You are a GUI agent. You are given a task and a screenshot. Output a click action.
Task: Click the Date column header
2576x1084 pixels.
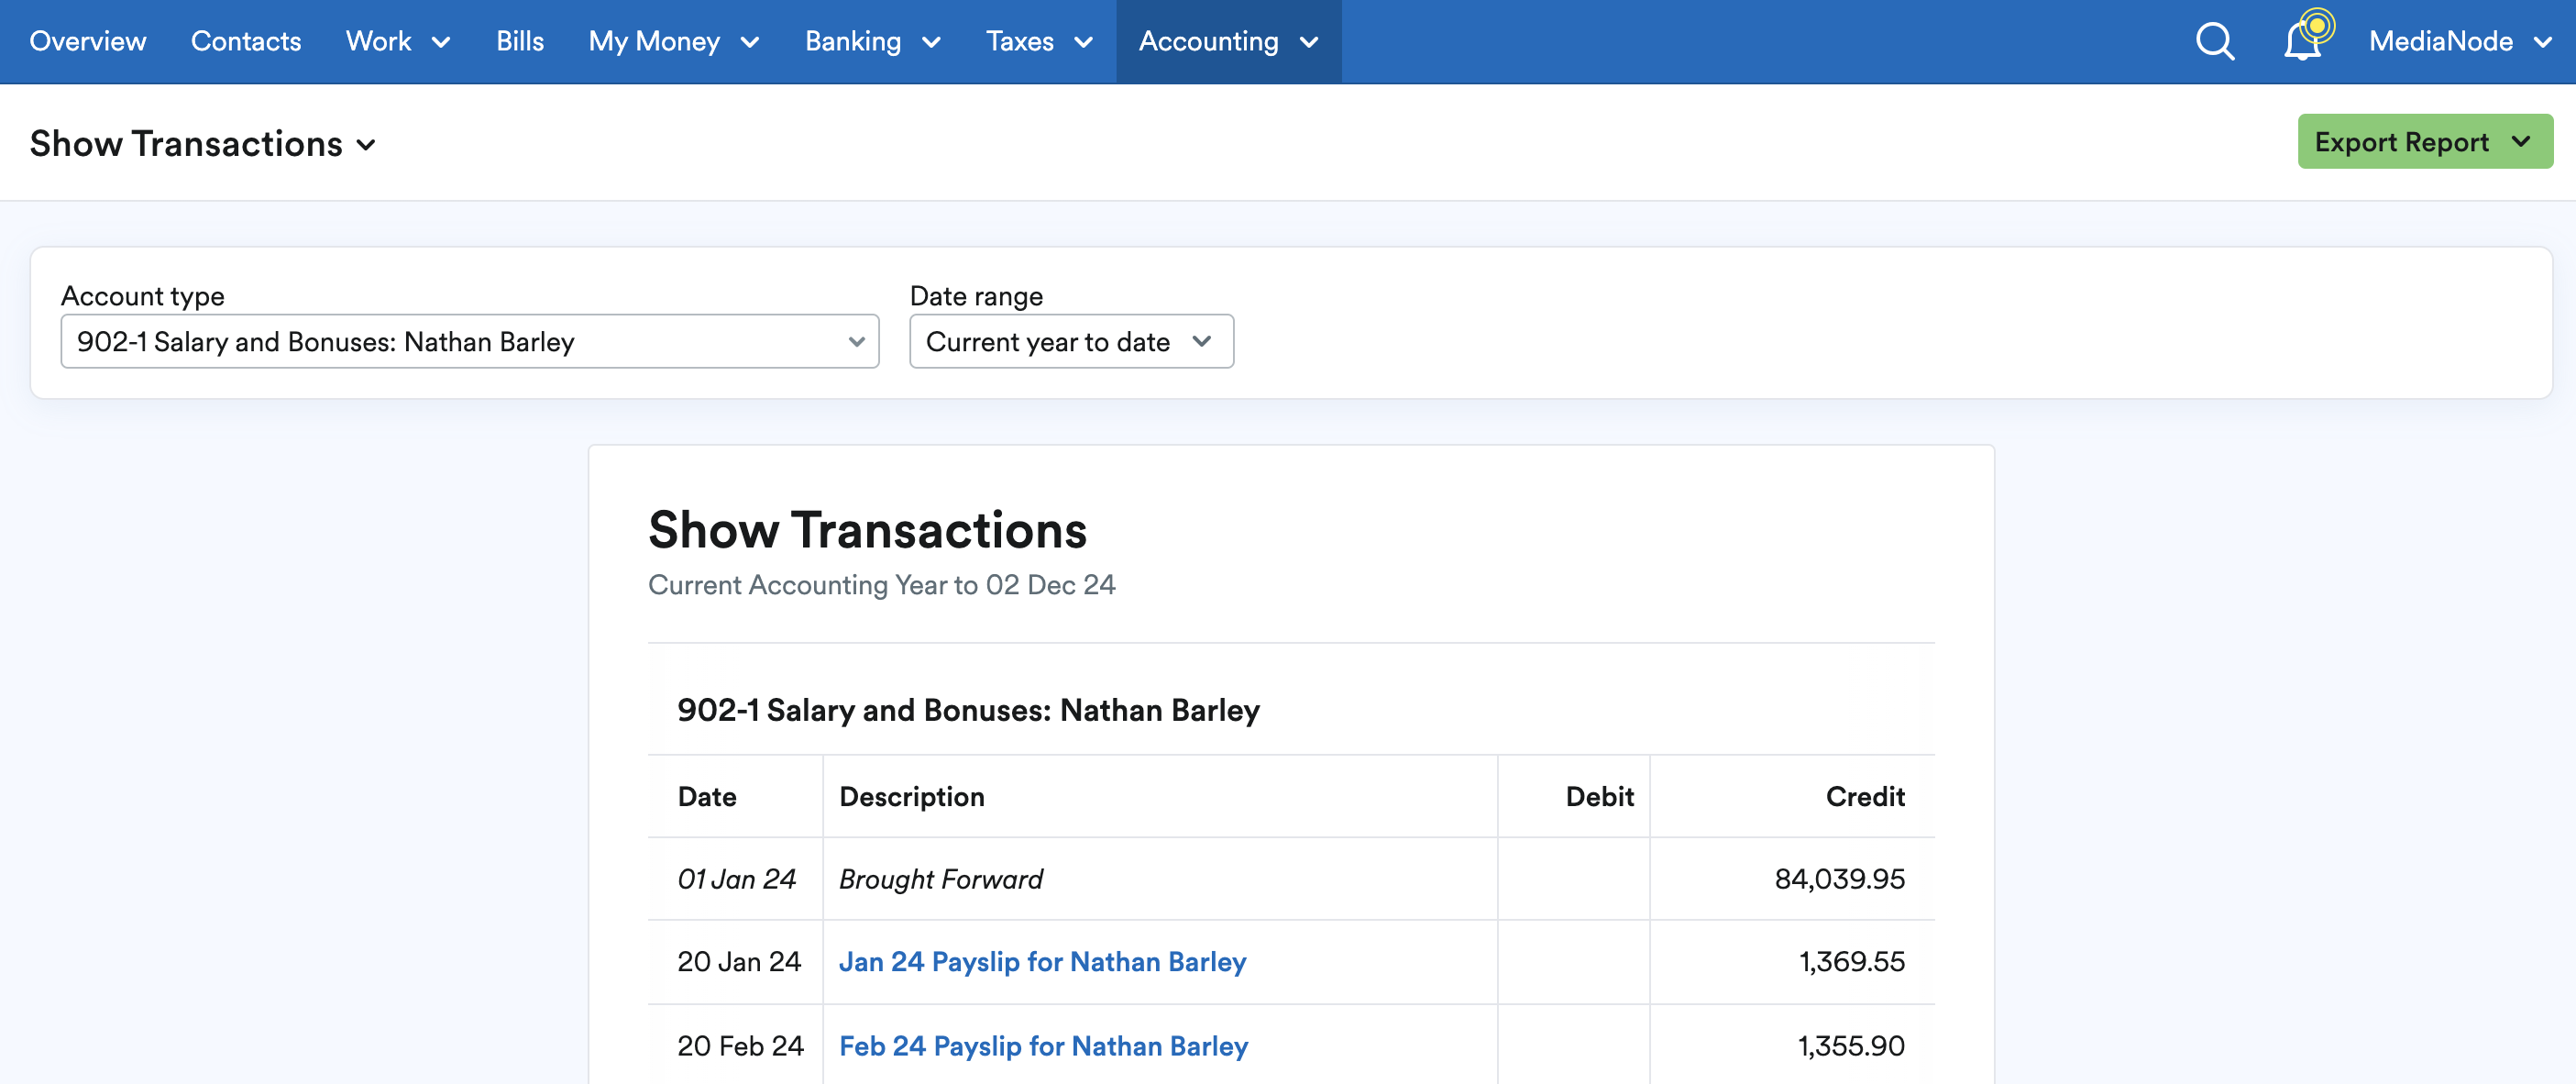(707, 796)
